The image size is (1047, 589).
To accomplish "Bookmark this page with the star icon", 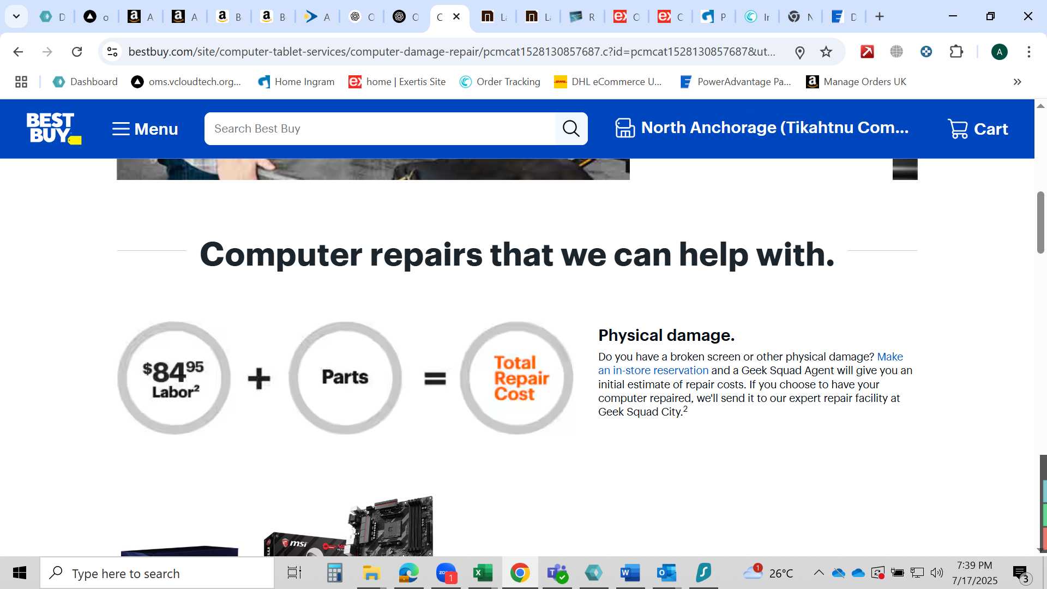I will [x=826, y=52].
